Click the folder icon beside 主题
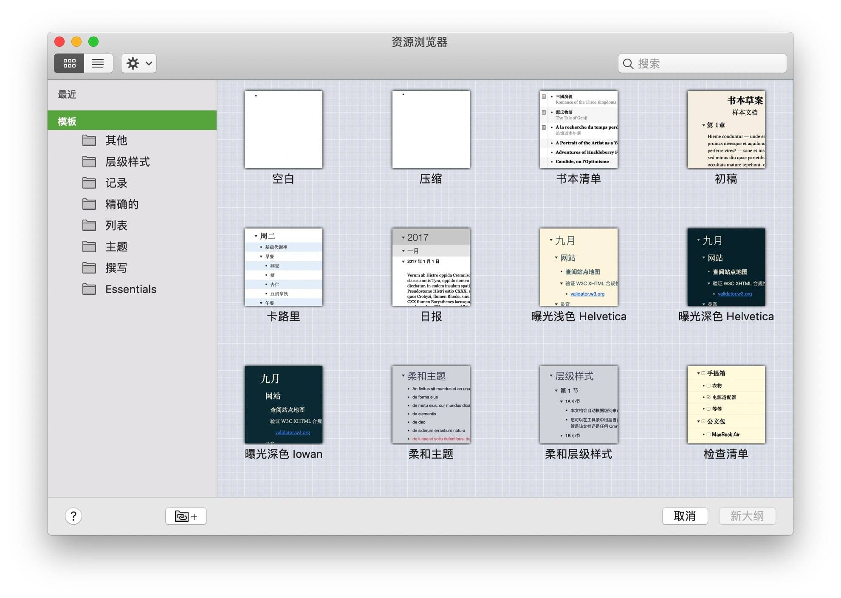The width and height of the screenshot is (841, 598). click(x=89, y=246)
